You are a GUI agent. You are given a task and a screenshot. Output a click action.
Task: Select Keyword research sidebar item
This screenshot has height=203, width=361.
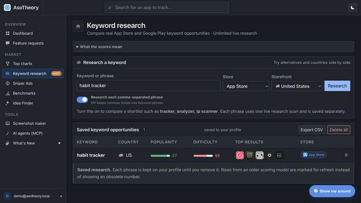[x=33, y=74]
